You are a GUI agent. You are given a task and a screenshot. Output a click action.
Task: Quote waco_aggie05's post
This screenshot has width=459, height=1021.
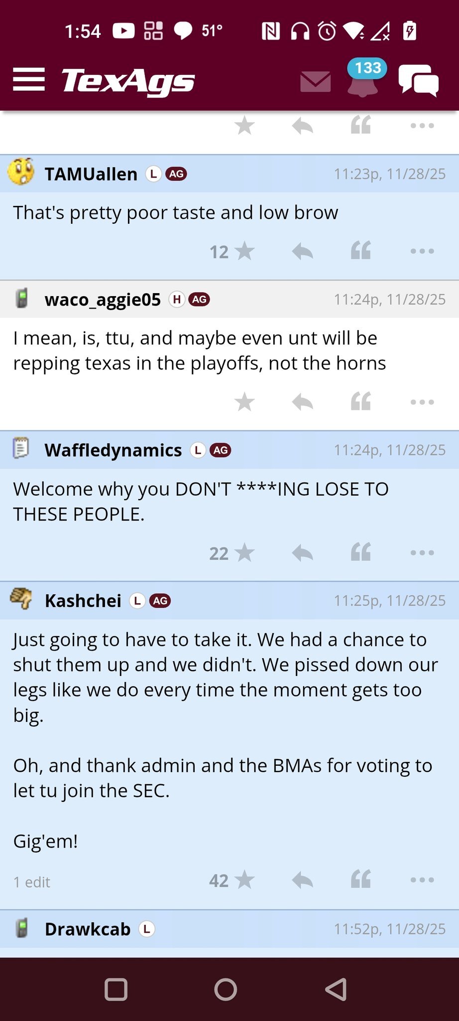click(361, 402)
